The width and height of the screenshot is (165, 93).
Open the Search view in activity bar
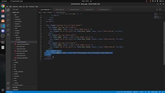tap(8, 15)
